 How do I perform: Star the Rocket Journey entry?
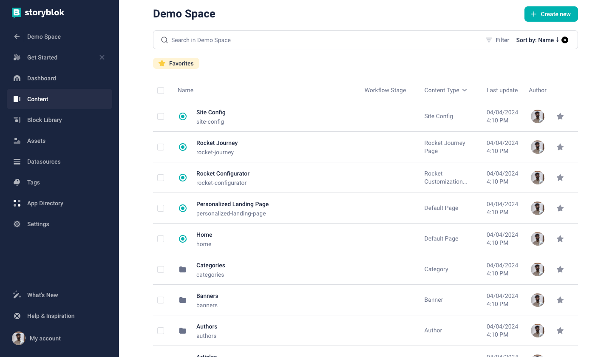pos(560,147)
